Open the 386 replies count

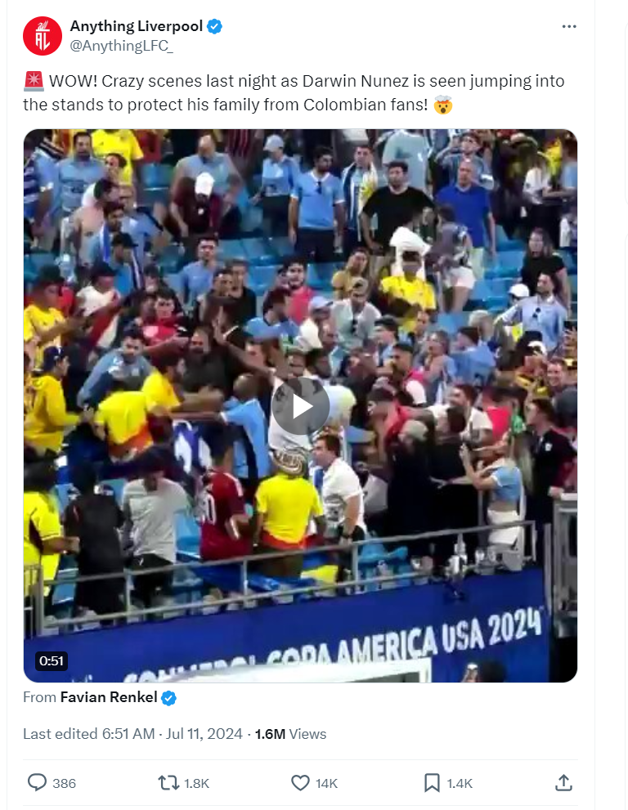click(x=64, y=783)
